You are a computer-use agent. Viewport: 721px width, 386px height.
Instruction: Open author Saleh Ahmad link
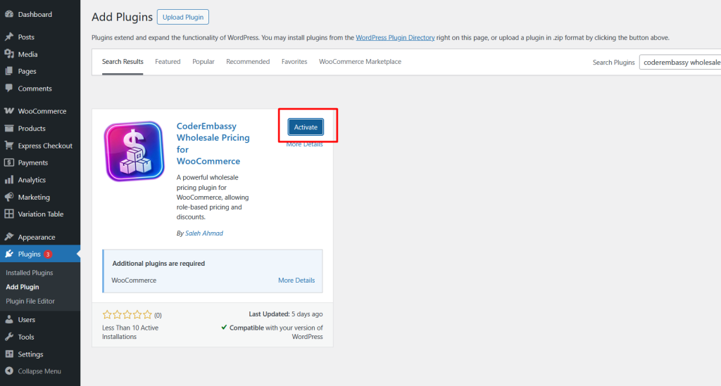coord(204,233)
